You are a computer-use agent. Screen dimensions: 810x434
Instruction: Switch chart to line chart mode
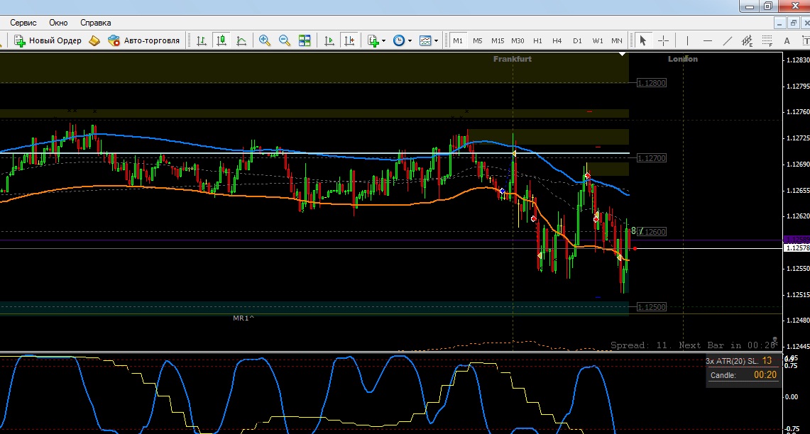tap(241, 40)
